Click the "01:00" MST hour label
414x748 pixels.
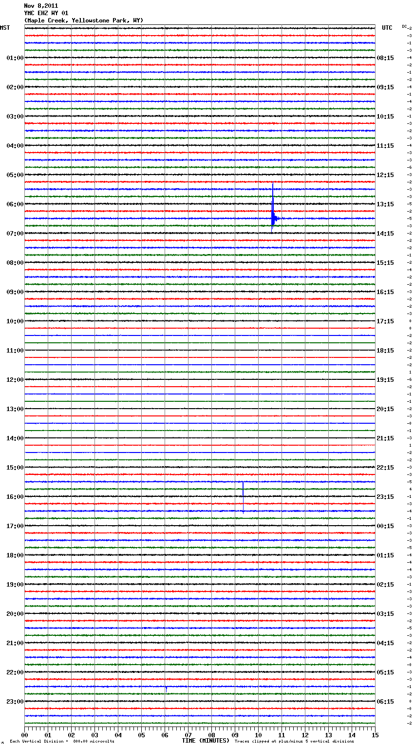click(x=15, y=58)
